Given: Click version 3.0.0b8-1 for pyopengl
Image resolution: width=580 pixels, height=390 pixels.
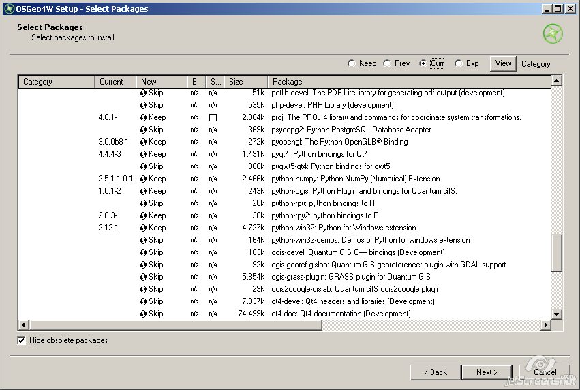Looking at the screenshot, I should click(113, 142).
